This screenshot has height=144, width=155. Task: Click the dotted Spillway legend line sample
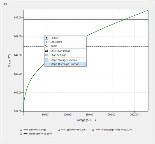point(64,129)
